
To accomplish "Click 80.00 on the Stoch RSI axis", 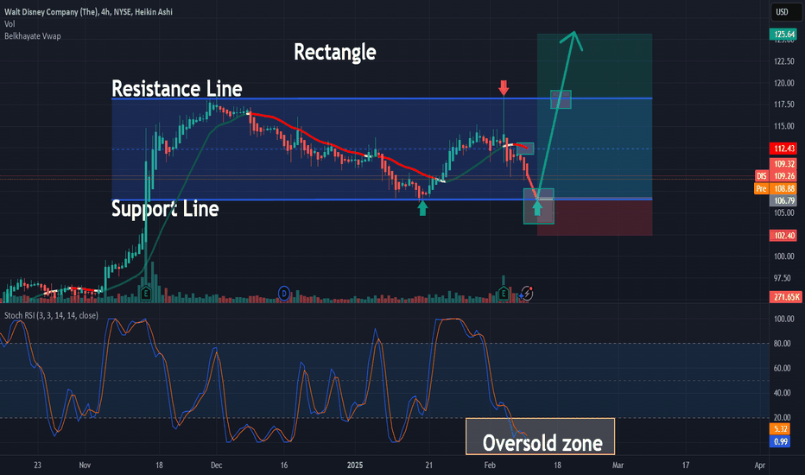I will point(782,344).
